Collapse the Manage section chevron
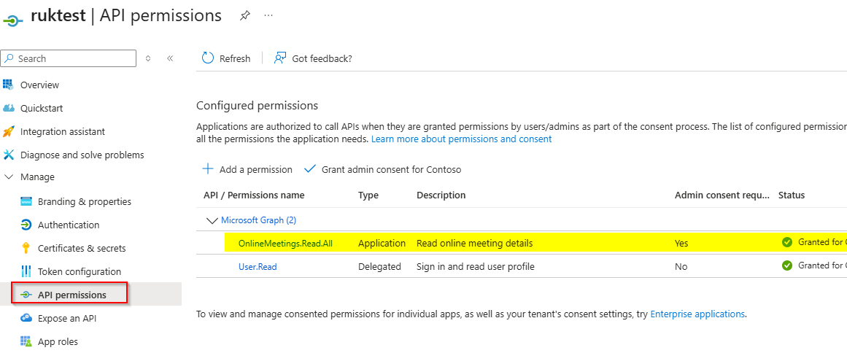 click(9, 176)
